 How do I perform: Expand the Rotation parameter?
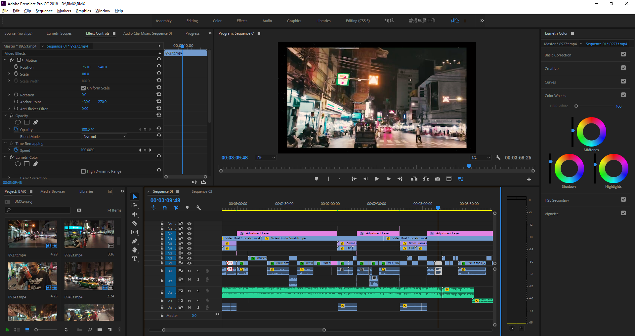click(x=9, y=94)
